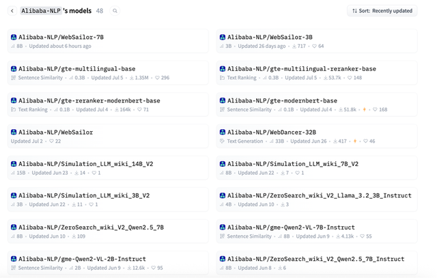This screenshot has height=278, width=437.
Task: Open Alibaba-NLP/WebDancer-32B model
Action: [x=317, y=136]
